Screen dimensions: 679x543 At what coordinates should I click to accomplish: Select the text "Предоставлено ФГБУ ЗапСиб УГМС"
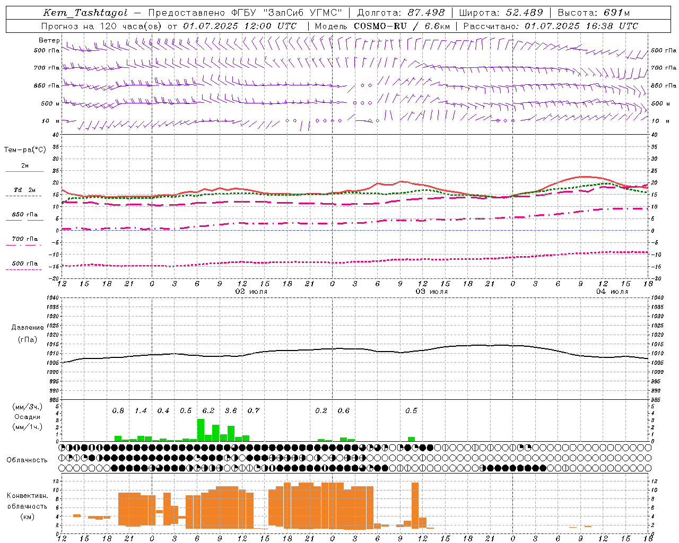tap(245, 13)
